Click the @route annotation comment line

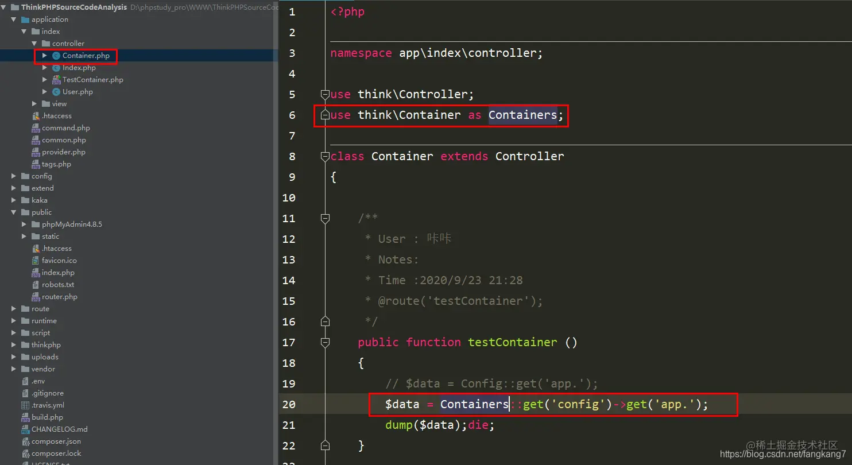(454, 301)
